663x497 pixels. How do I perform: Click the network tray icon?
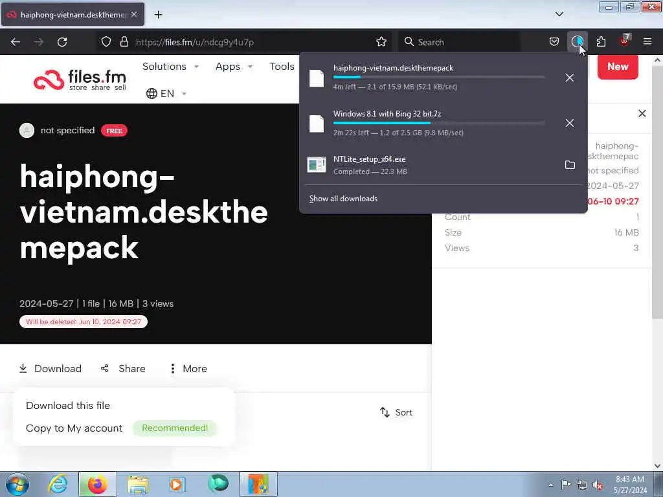pyautogui.click(x=582, y=485)
